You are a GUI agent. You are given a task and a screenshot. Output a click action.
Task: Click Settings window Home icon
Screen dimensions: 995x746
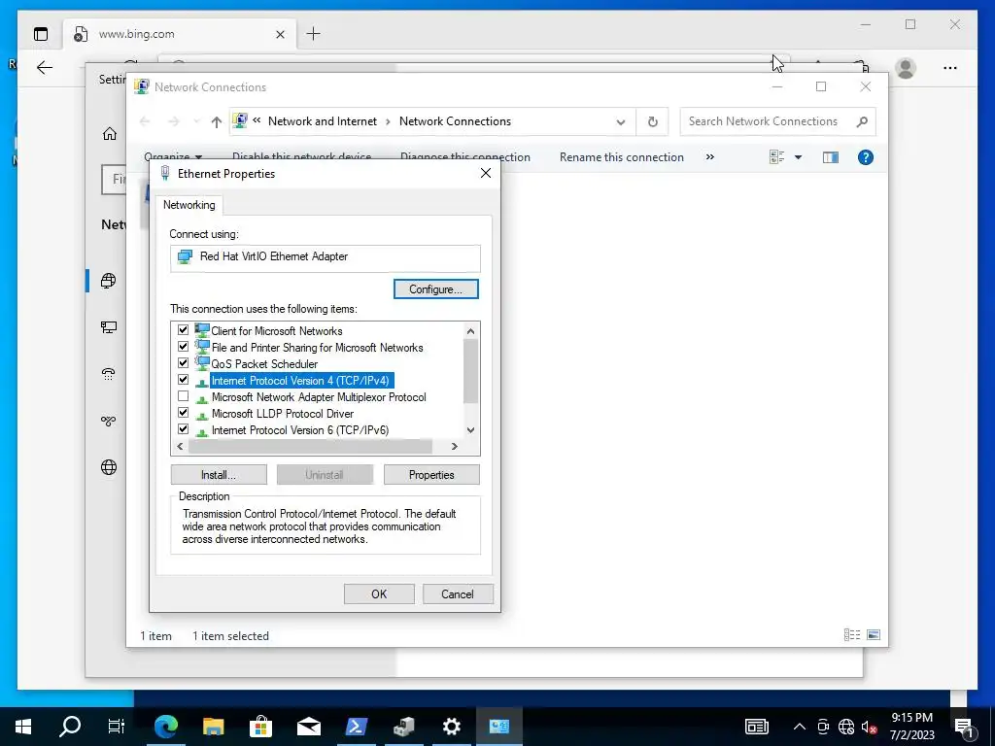(110, 134)
